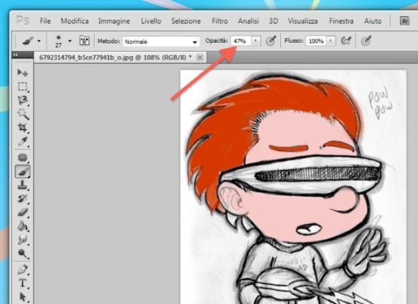Screen dimensions: 418x304
Task: Open the Finestra menu
Action: point(341,21)
